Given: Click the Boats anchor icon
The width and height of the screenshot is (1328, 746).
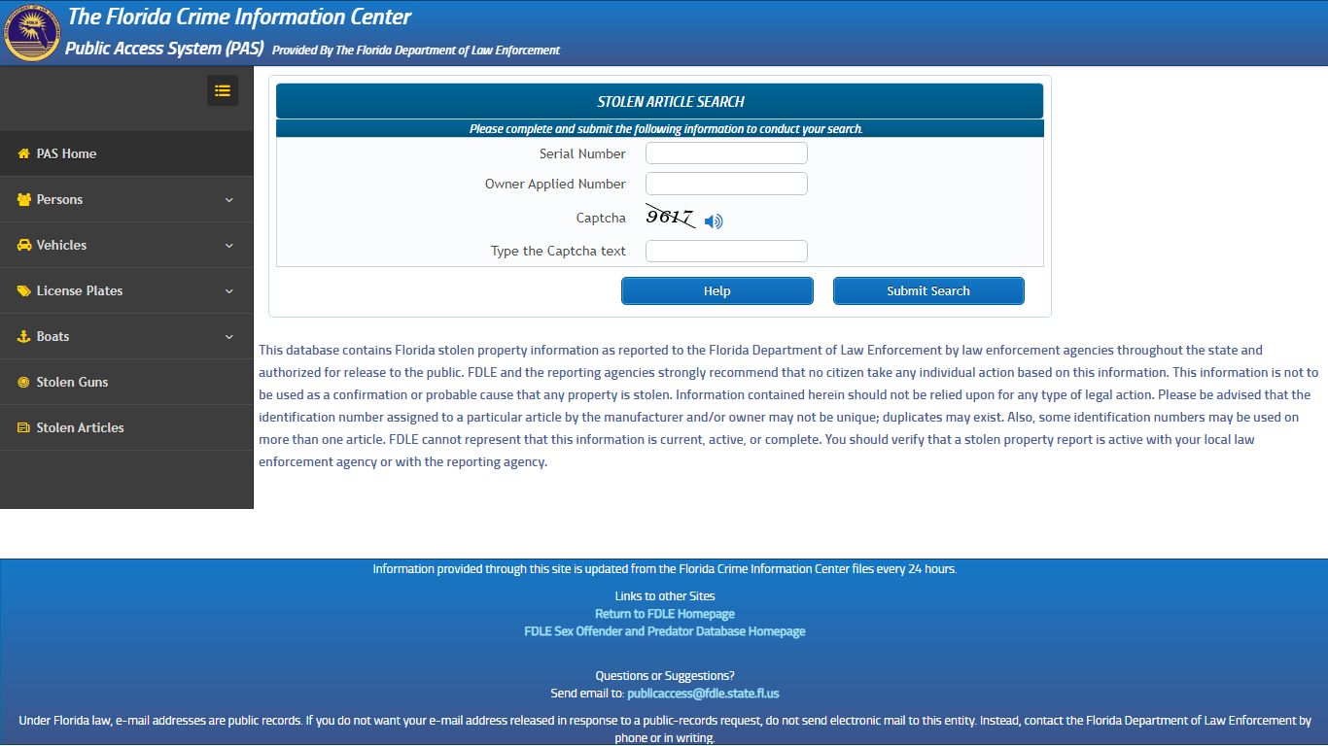Looking at the screenshot, I should (24, 336).
